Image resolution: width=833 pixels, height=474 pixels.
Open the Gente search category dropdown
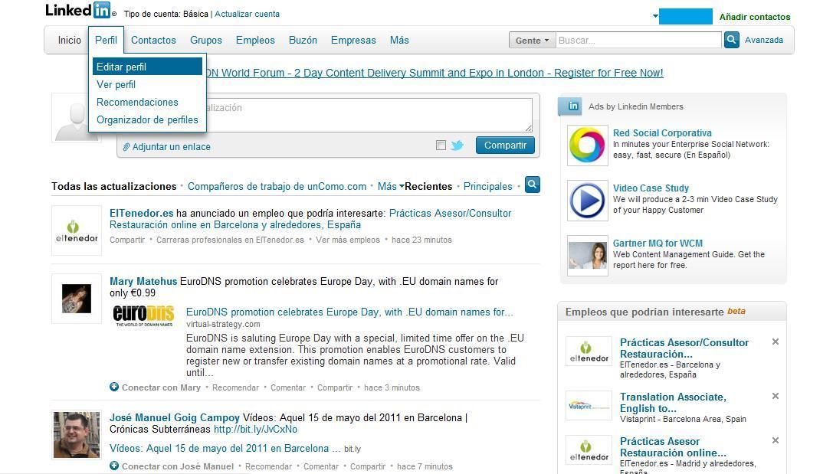coord(532,41)
